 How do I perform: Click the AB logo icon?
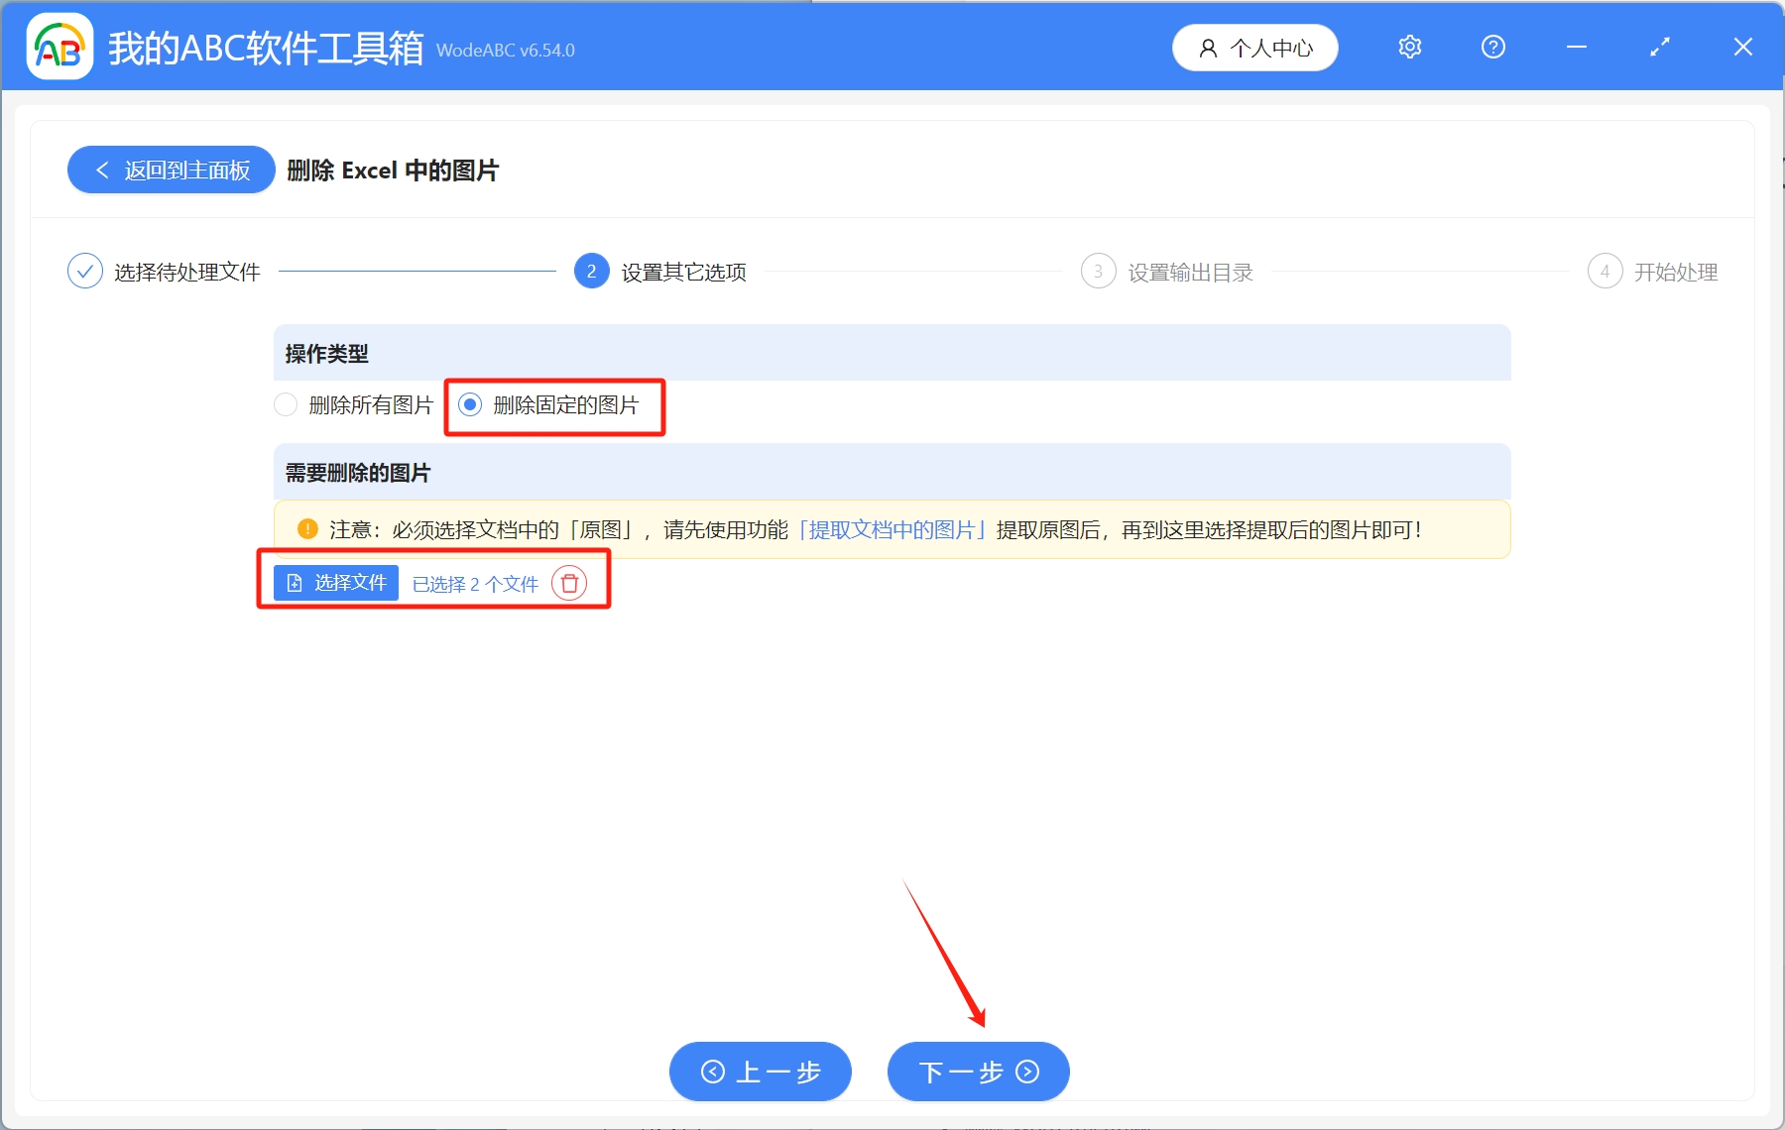coord(59,47)
